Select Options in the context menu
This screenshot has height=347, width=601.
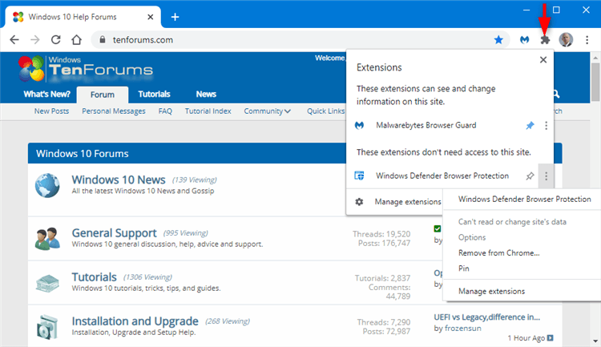pos(472,237)
